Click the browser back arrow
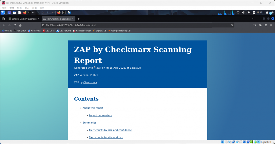Image resolution: width=275 pixels, height=144 pixels. 4,25
